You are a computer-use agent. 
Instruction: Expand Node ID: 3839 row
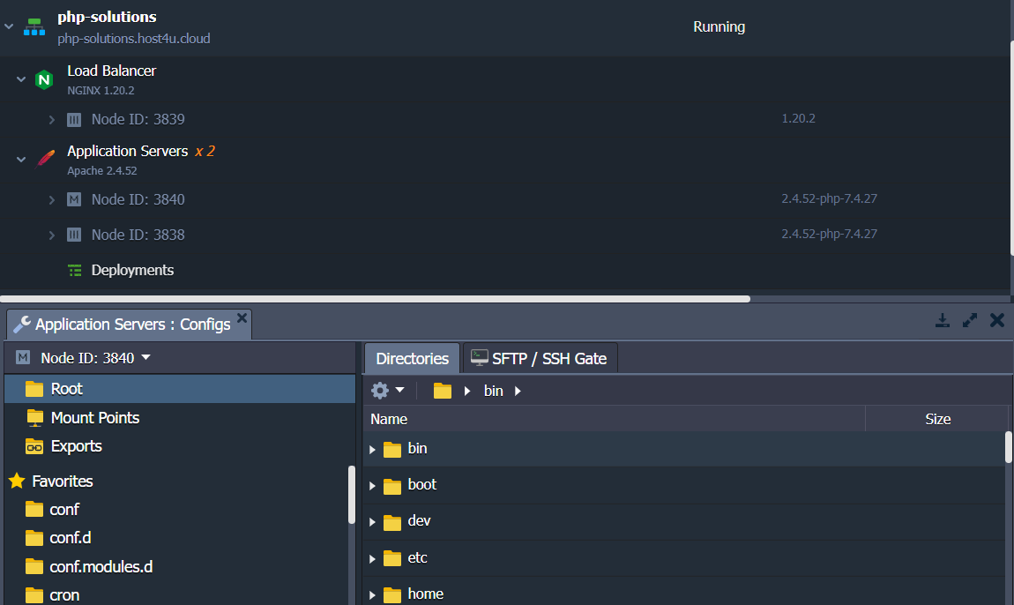pyautogui.click(x=52, y=120)
